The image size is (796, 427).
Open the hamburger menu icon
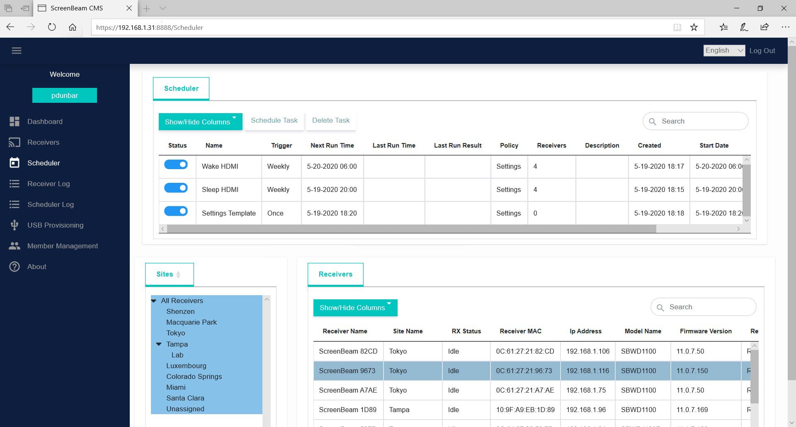(17, 51)
